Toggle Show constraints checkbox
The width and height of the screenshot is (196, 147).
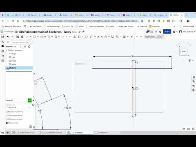pyautogui.click(x=7, y=116)
